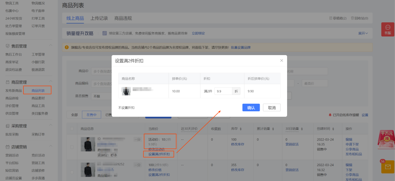Viewport: 395px width, 181px height.
Task: Click 分享商品 in the first product row
Action: click(352, 149)
